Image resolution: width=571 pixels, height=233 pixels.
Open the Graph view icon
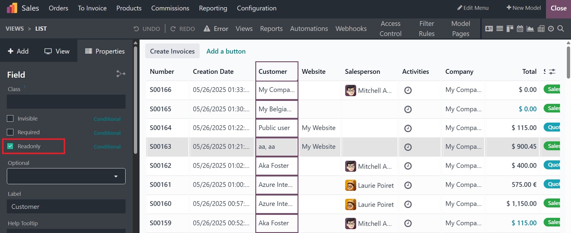click(530, 29)
